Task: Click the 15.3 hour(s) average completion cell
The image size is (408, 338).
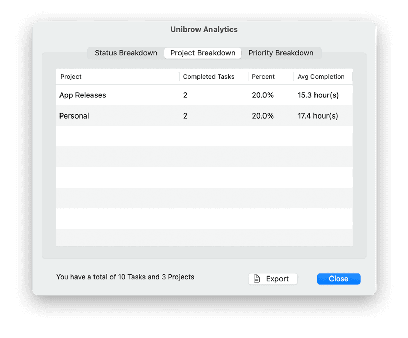Action: click(318, 95)
